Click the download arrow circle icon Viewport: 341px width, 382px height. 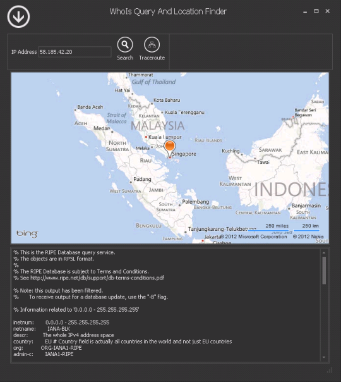pyautogui.click(x=18, y=16)
